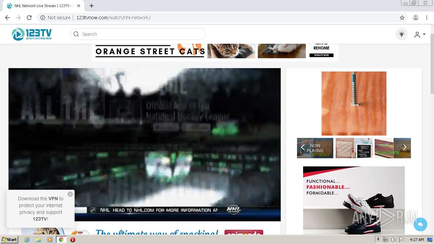Toggle the light bulb dark mode
Screen dimensions: 434x244
pos(402,34)
